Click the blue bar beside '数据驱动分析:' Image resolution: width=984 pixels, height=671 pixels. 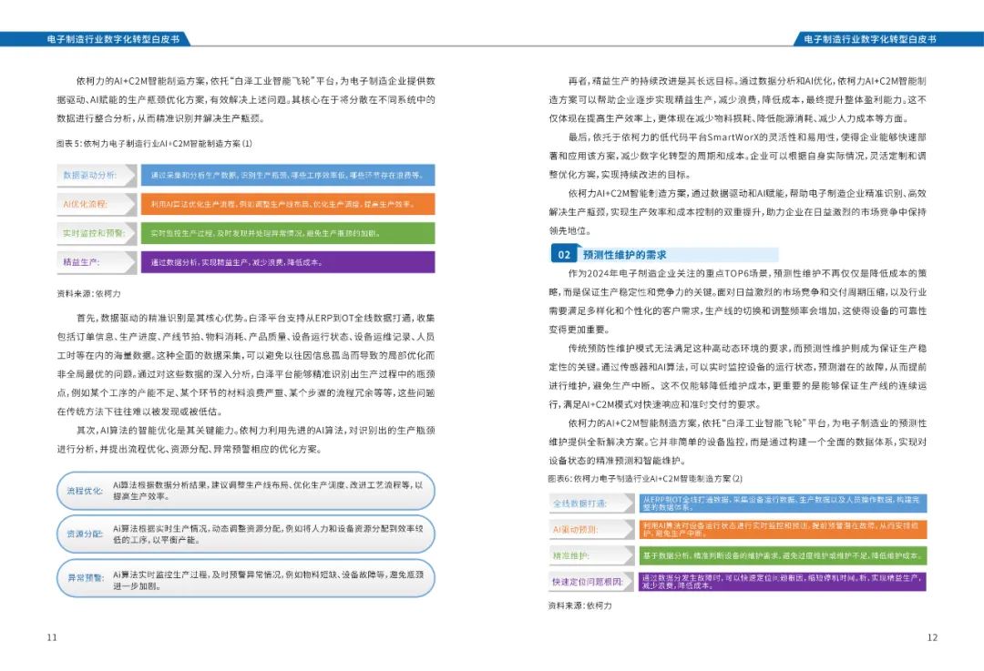288,175
